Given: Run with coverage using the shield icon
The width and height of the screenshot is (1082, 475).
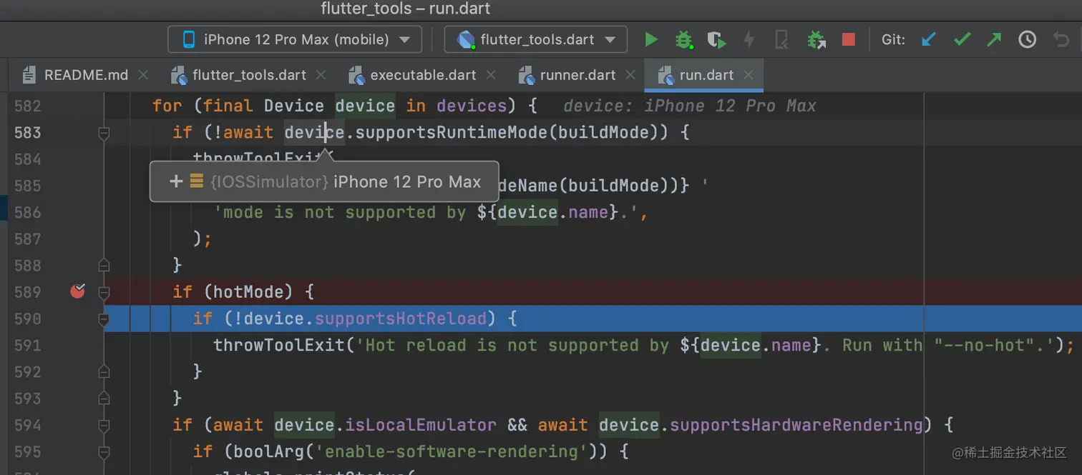Looking at the screenshot, I should pos(716,40).
